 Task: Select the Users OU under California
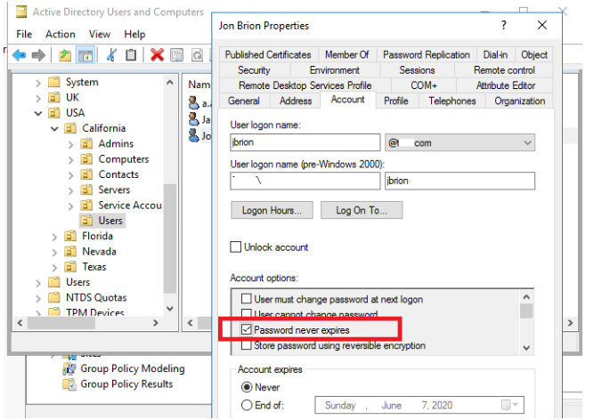click(102, 221)
